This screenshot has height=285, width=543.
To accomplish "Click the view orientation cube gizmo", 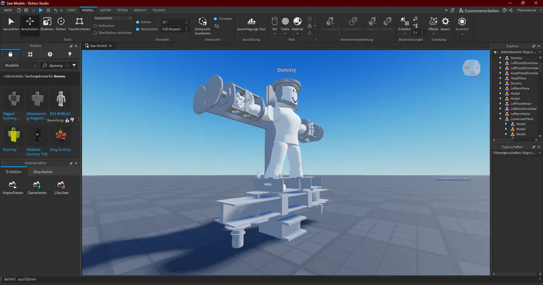I will 471,68.
